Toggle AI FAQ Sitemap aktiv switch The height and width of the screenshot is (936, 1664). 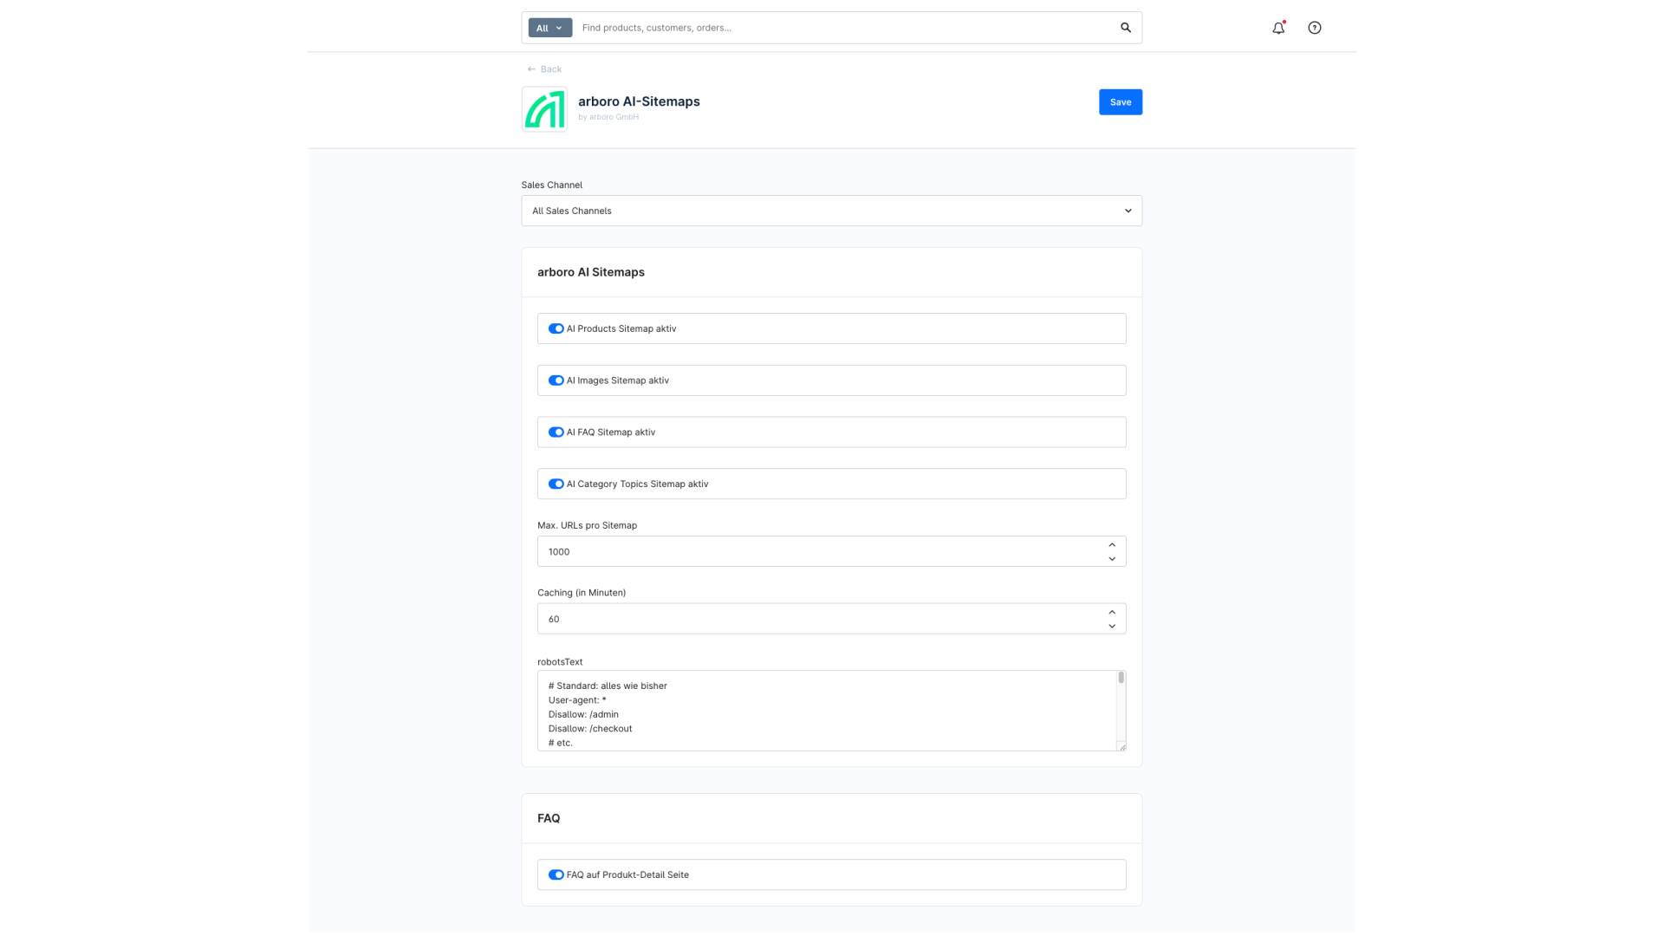pyautogui.click(x=556, y=432)
